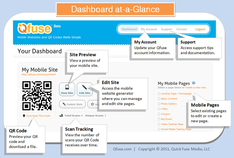234x158 pixels.
Task: Click the QR code image
Action: [x=37, y=96]
